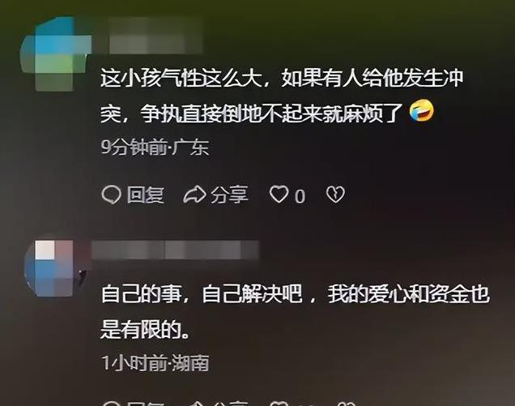Click the like count 0 number

(x=300, y=197)
